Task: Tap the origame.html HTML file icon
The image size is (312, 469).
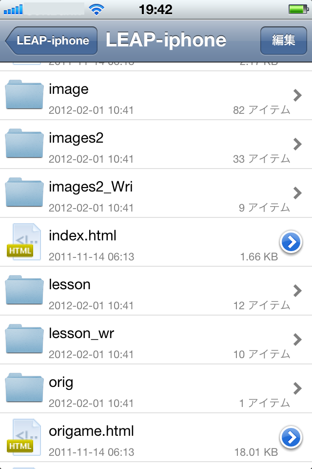Action: coord(24,437)
